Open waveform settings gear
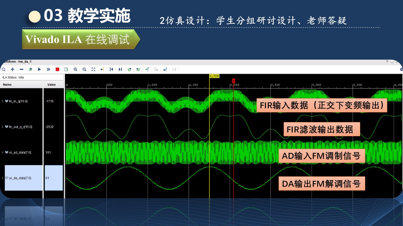 point(401,69)
